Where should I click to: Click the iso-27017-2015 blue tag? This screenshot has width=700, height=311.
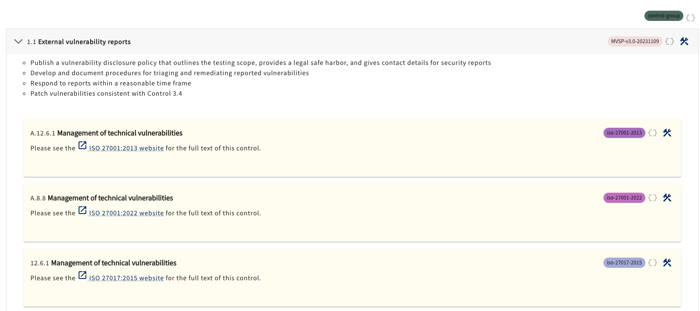(624, 263)
